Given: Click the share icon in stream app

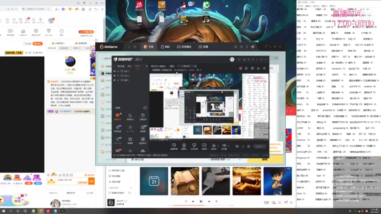Looking at the screenshot, I should tap(264, 68).
